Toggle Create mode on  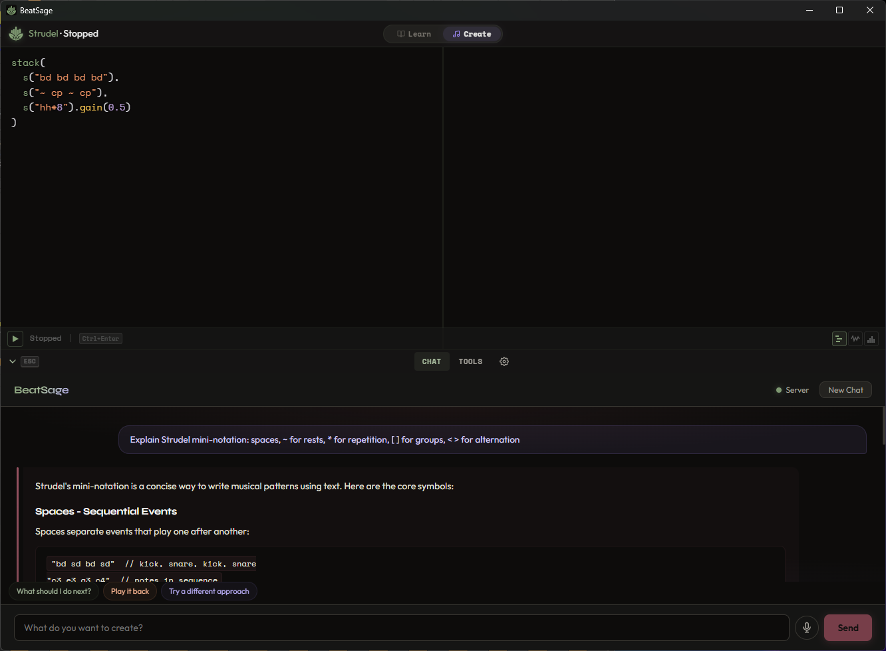pos(472,34)
